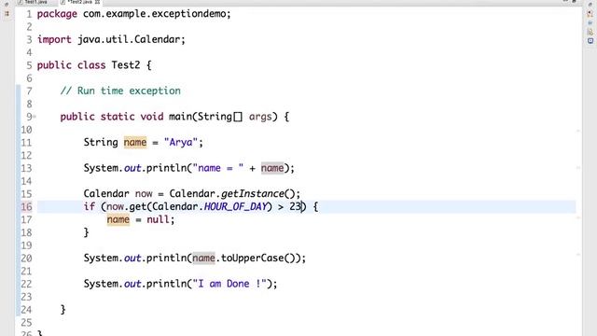The height and width of the screenshot is (336, 597).
Task: Click 'toUpperCase()' on line 20
Action: [x=257, y=258]
